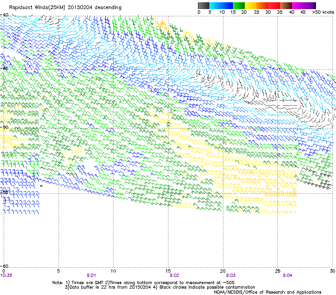Click the '15' longitude axis label
The height and width of the screenshot is (295, 336).
click(x=168, y=271)
